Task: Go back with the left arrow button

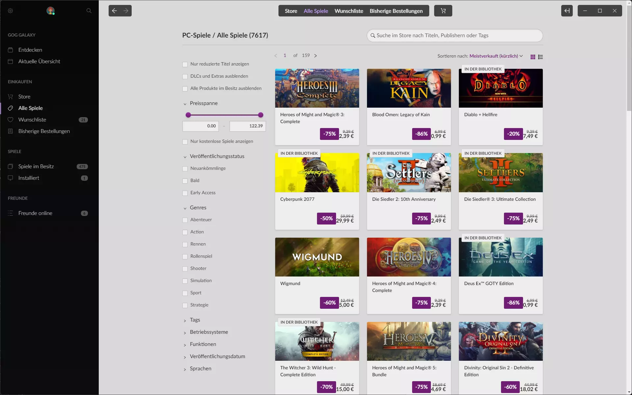Action: point(114,11)
